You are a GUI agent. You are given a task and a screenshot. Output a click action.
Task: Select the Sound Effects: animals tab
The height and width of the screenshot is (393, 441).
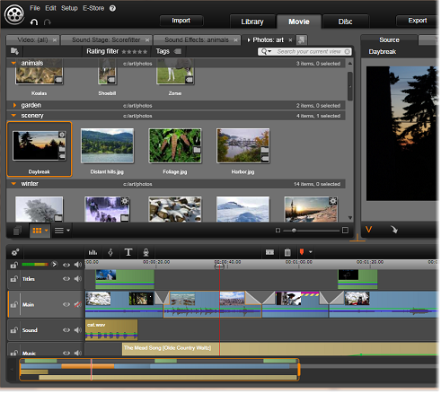pyautogui.click(x=197, y=39)
